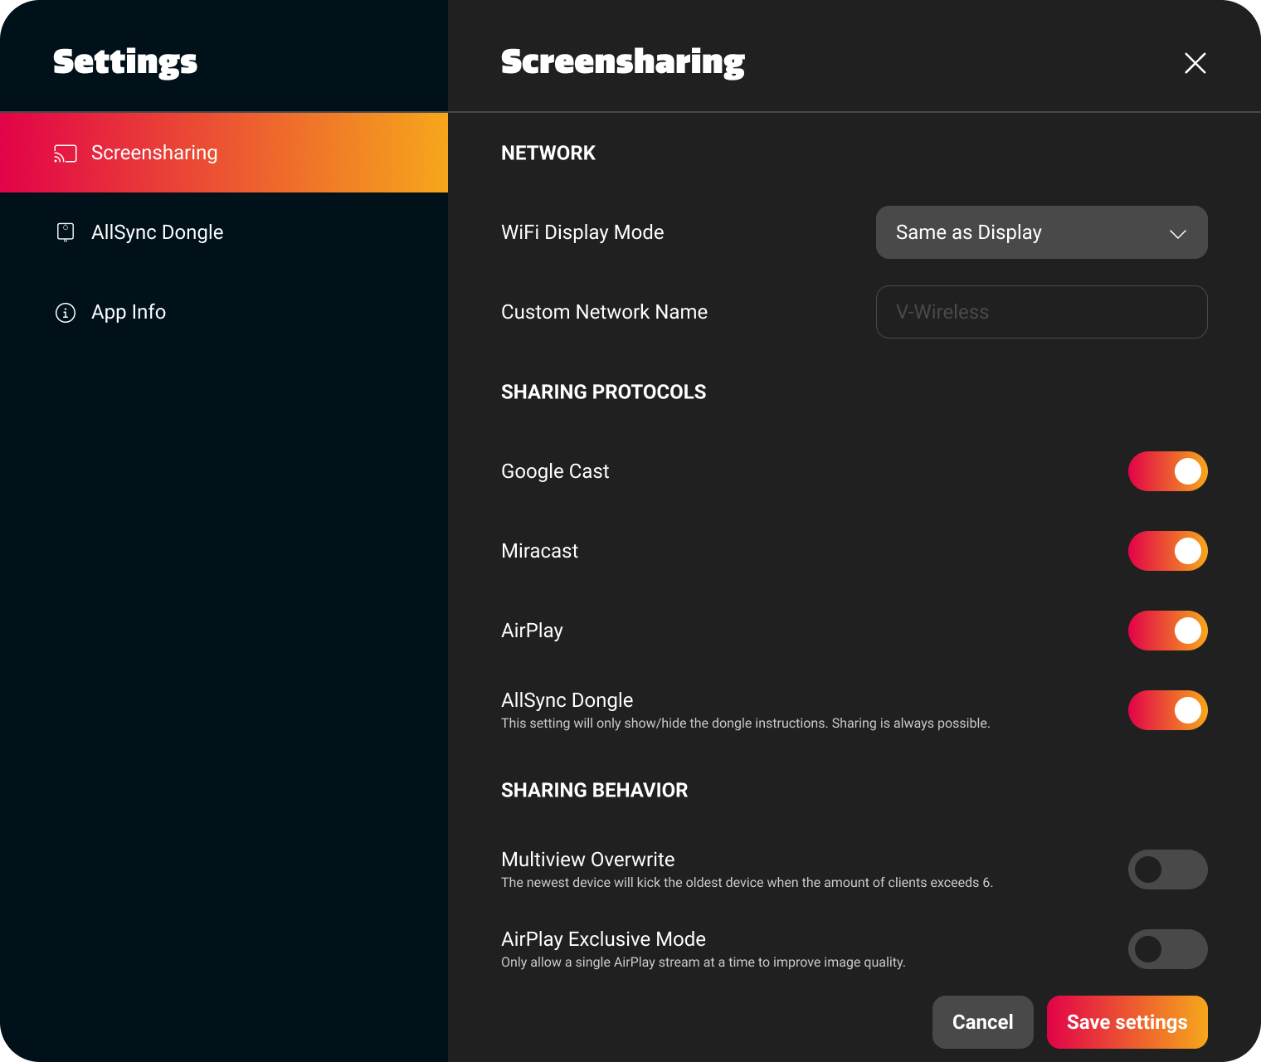Viewport: 1261px width, 1062px height.
Task: Disable Google Cast sharing
Action: (1167, 471)
